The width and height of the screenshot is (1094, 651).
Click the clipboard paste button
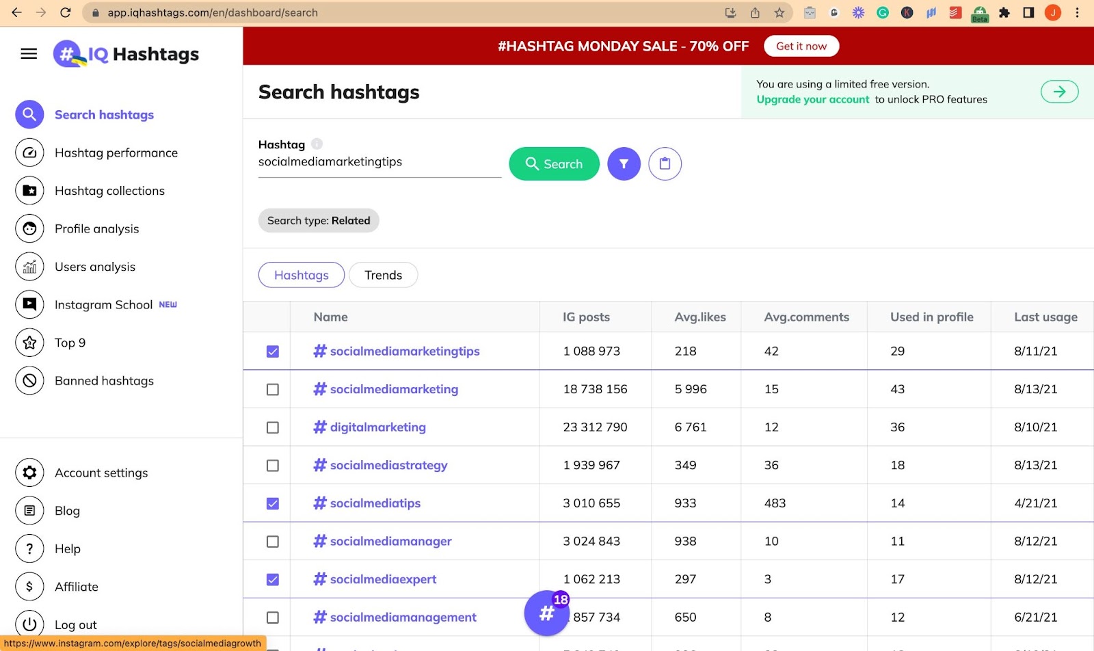pyautogui.click(x=665, y=164)
